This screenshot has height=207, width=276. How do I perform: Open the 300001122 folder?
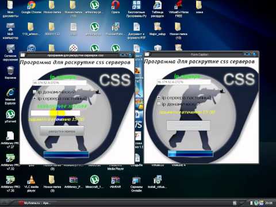tap(52, 29)
